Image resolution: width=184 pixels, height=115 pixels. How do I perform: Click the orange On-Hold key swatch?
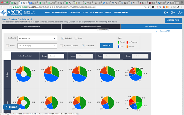[127, 46]
